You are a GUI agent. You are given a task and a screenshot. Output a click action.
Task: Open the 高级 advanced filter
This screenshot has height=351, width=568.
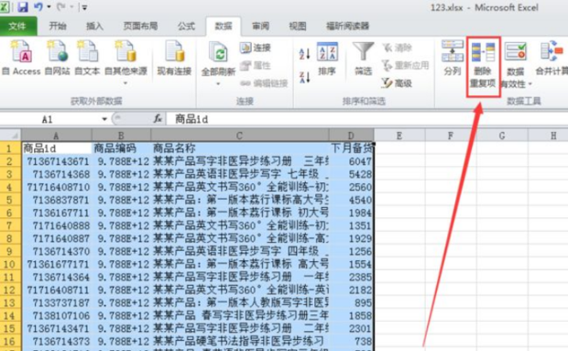click(397, 83)
